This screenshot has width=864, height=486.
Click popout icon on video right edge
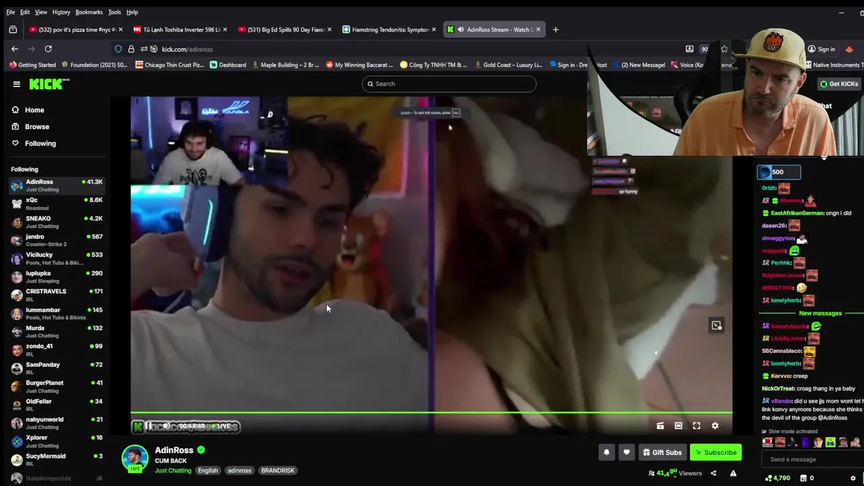pos(716,325)
